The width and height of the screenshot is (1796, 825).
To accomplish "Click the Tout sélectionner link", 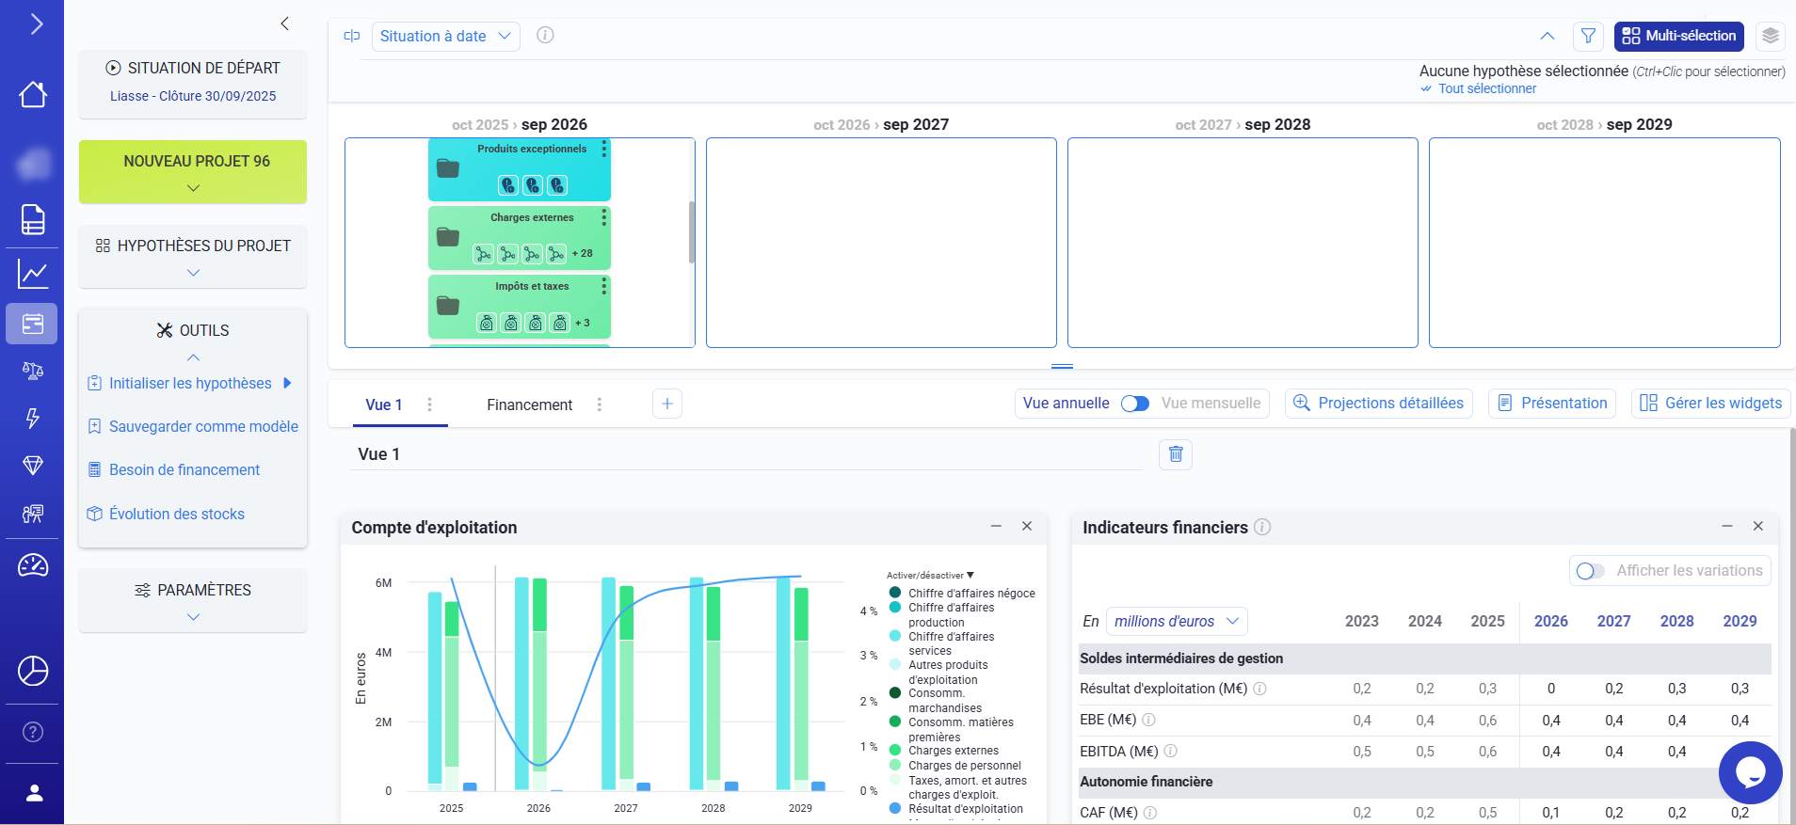I will click(x=1486, y=88).
